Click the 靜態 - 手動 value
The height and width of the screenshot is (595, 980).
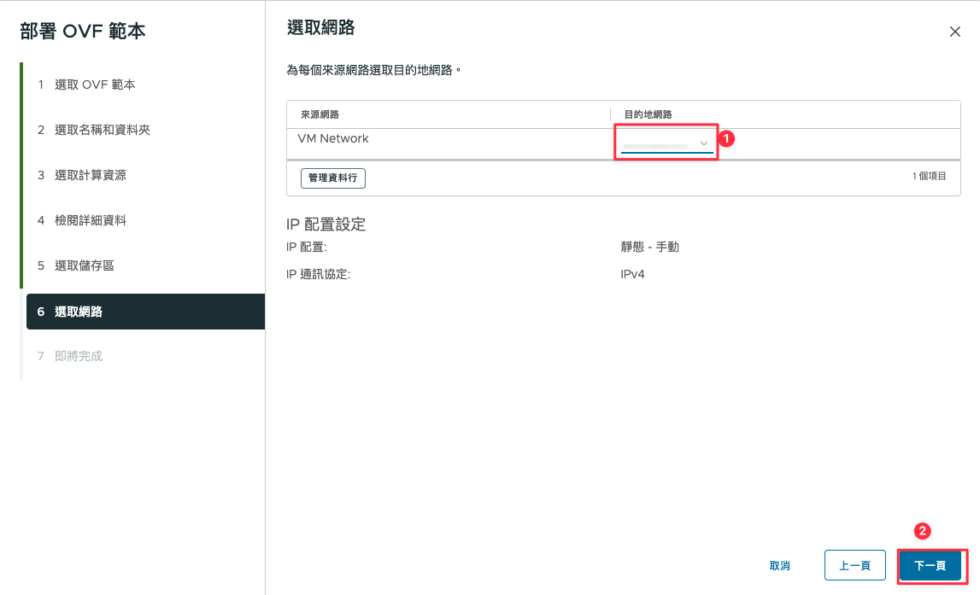(x=650, y=247)
